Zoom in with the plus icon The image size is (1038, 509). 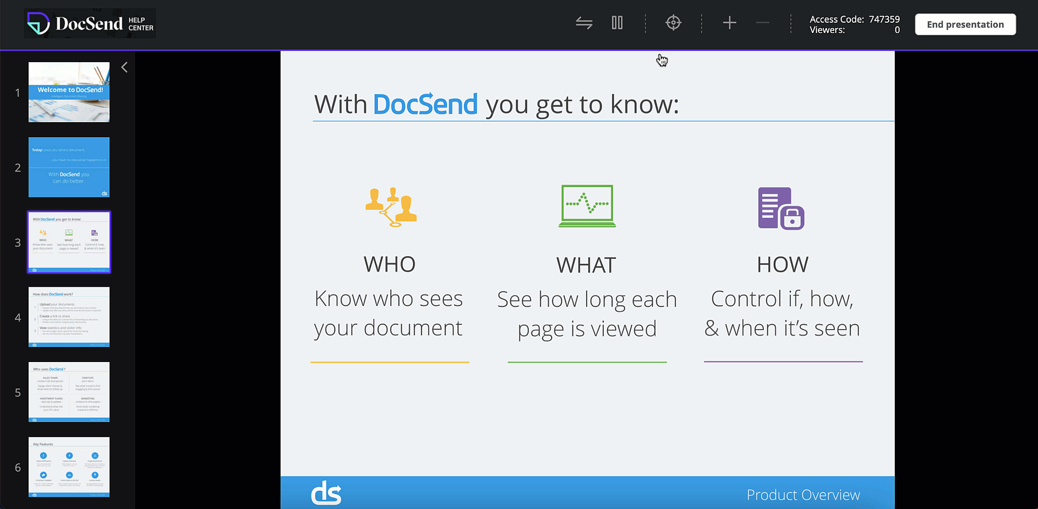click(730, 23)
